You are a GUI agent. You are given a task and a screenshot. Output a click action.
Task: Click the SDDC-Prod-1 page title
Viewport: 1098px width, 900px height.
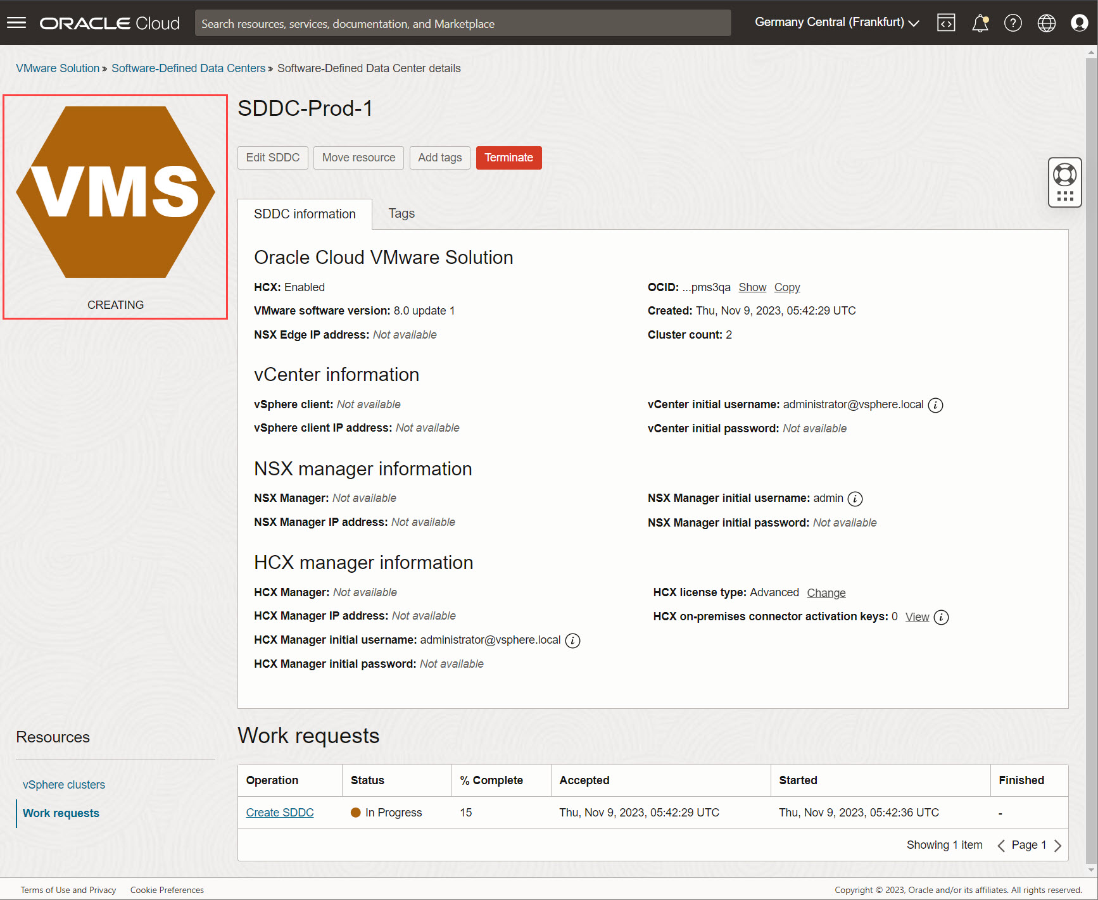305,108
